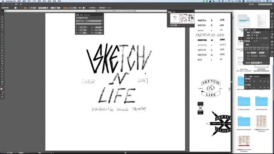Select the Magic Wand tool

click(x=2, y=19)
